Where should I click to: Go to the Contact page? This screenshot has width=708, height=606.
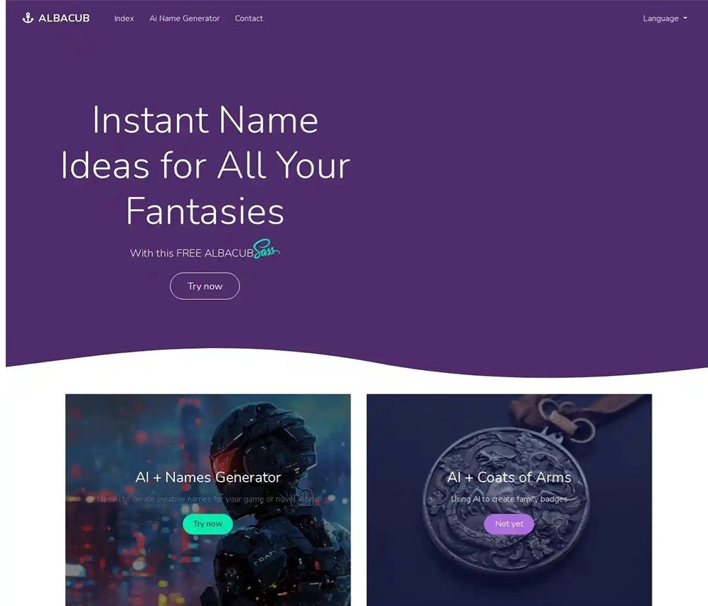click(x=249, y=18)
